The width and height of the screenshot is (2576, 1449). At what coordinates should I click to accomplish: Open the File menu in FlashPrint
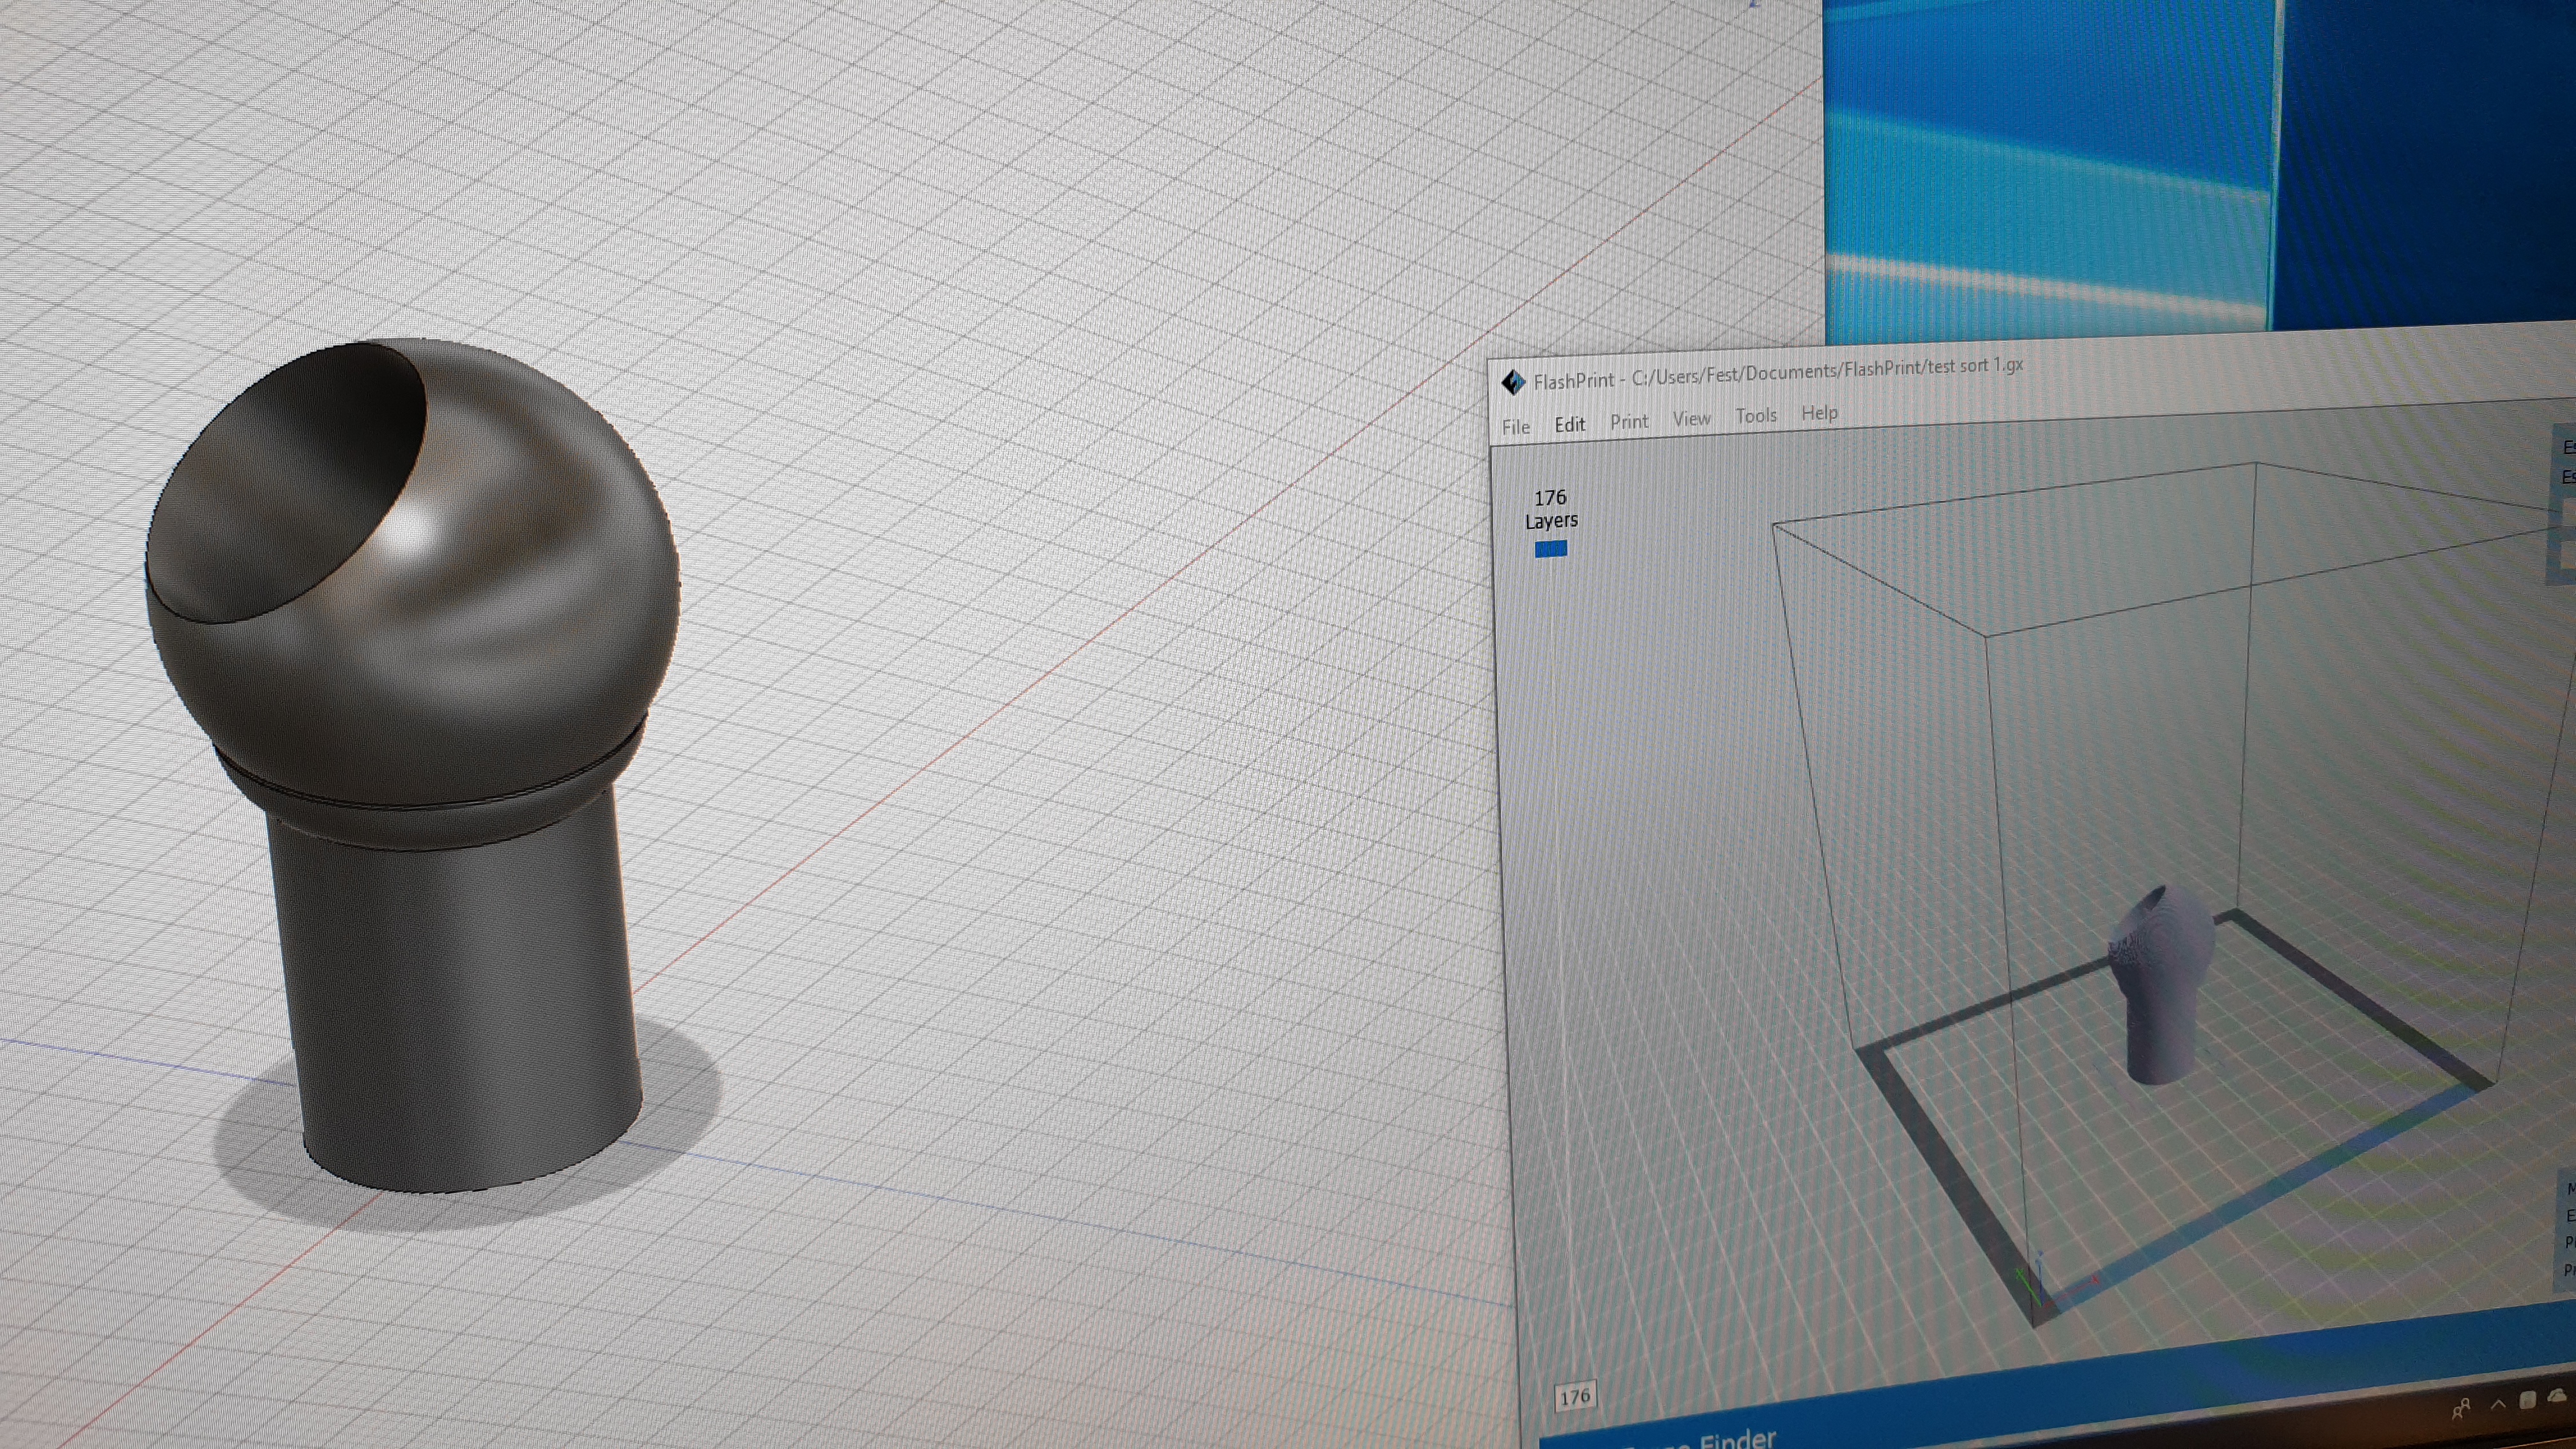pyautogui.click(x=1515, y=427)
